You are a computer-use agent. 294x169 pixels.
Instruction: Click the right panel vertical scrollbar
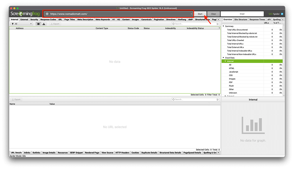pyautogui.click(x=284, y=60)
